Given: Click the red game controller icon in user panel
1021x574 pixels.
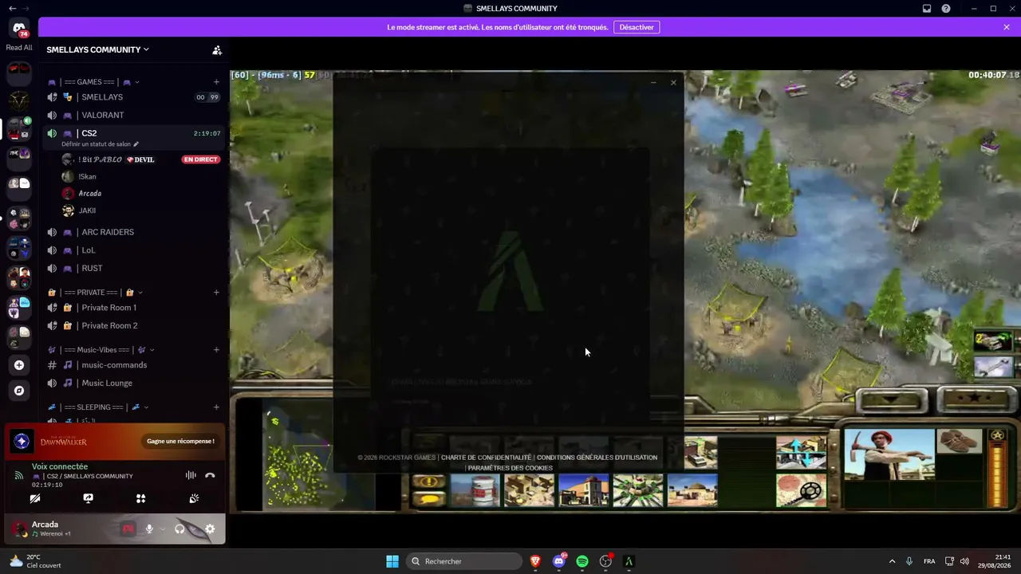Looking at the screenshot, I should coord(128,529).
